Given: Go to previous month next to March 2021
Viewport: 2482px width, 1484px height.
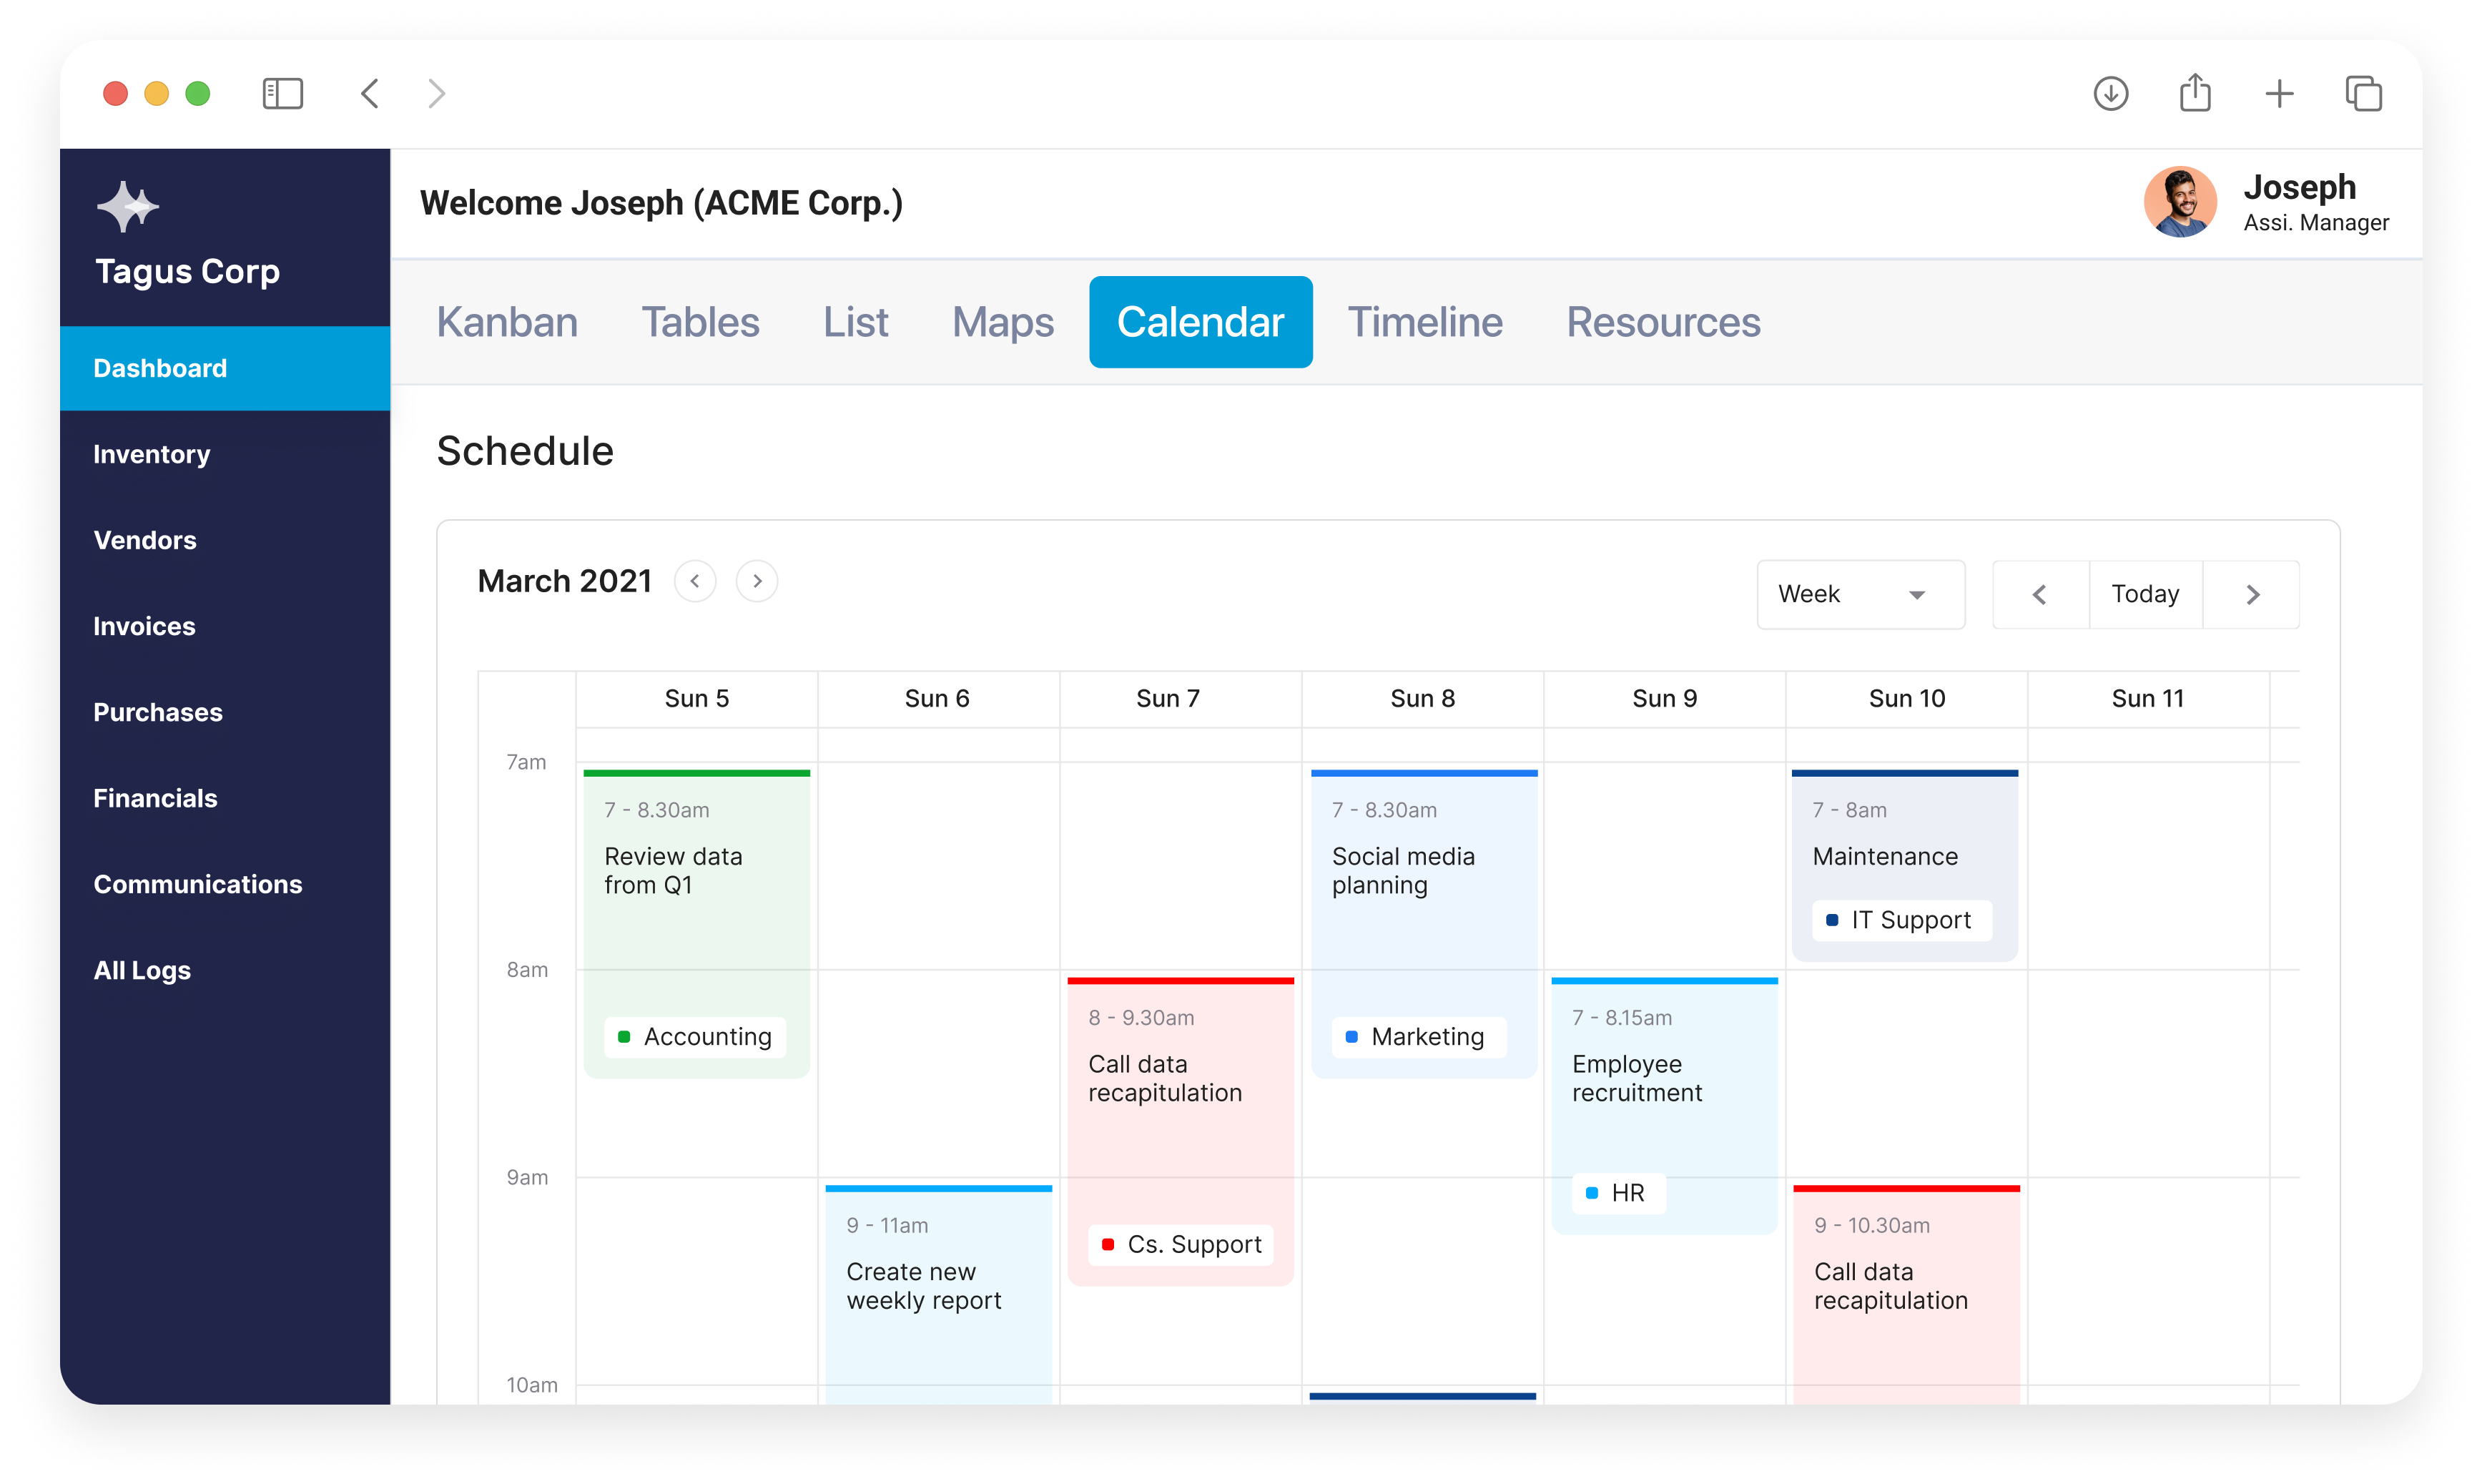Looking at the screenshot, I should [x=695, y=581].
